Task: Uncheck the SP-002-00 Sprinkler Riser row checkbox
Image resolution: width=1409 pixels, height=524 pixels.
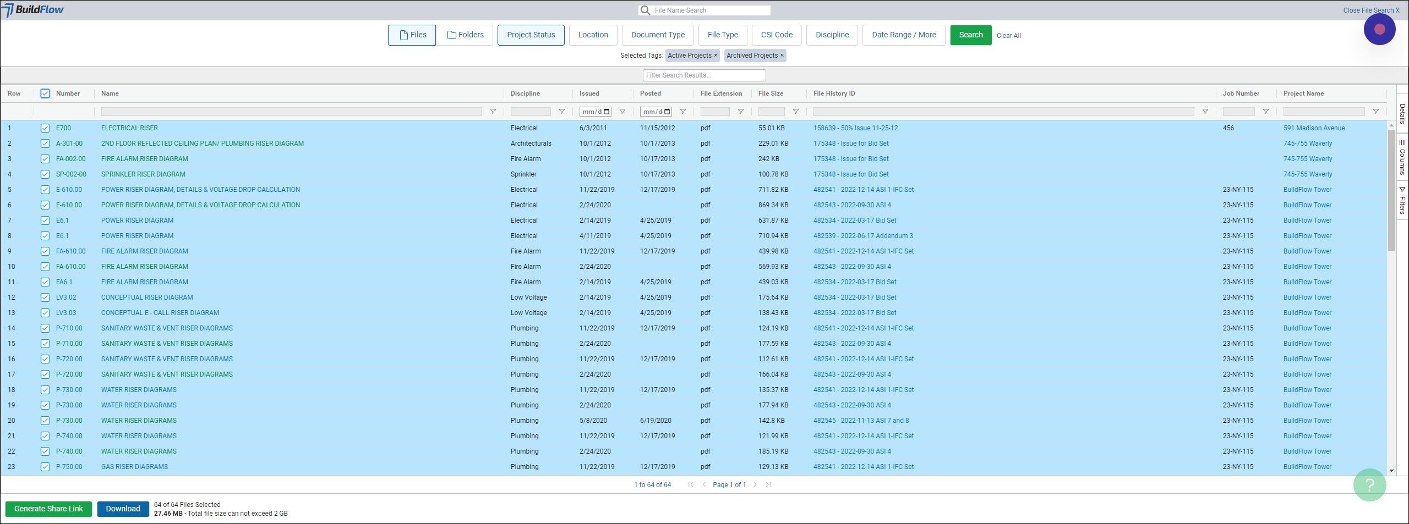Action: pyautogui.click(x=45, y=174)
